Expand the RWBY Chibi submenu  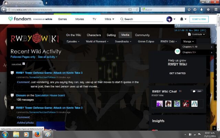coord(169,41)
